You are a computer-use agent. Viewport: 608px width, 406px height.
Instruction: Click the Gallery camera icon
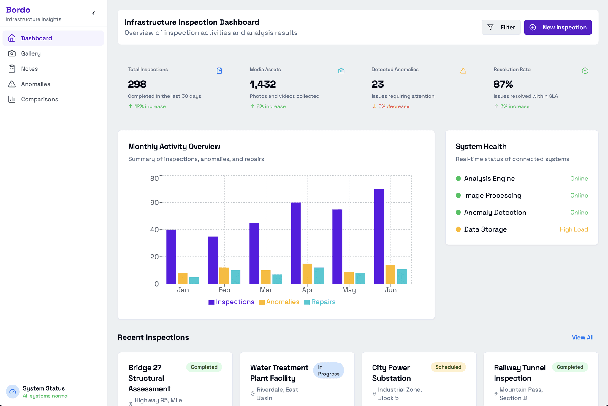pyautogui.click(x=12, y=53)
